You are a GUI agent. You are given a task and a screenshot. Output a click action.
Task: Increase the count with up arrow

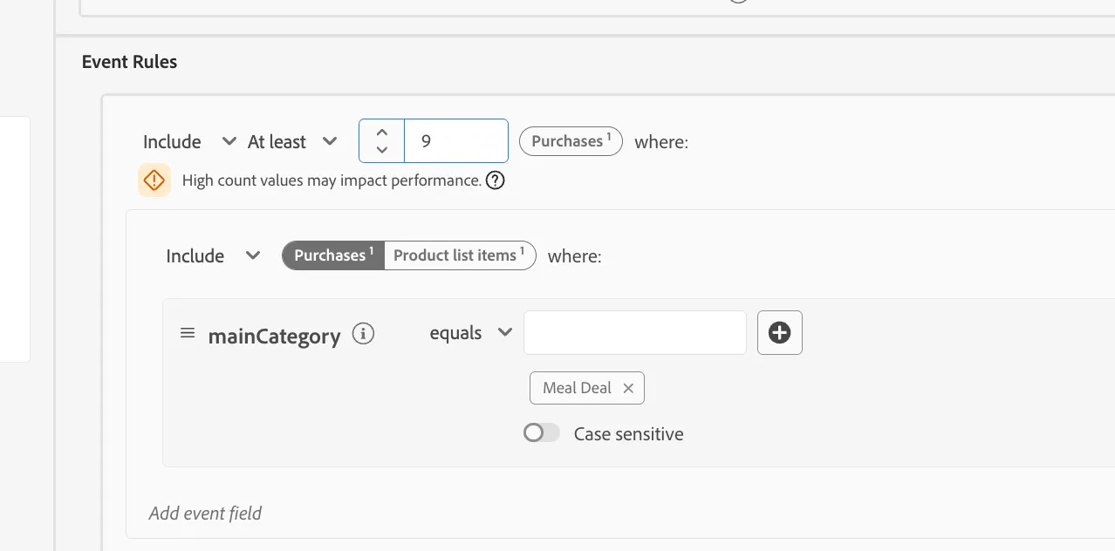click(381, 133)
